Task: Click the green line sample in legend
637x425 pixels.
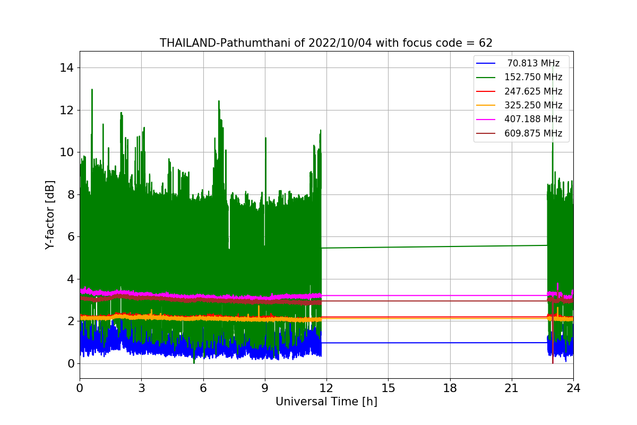Action: point(486,78)
